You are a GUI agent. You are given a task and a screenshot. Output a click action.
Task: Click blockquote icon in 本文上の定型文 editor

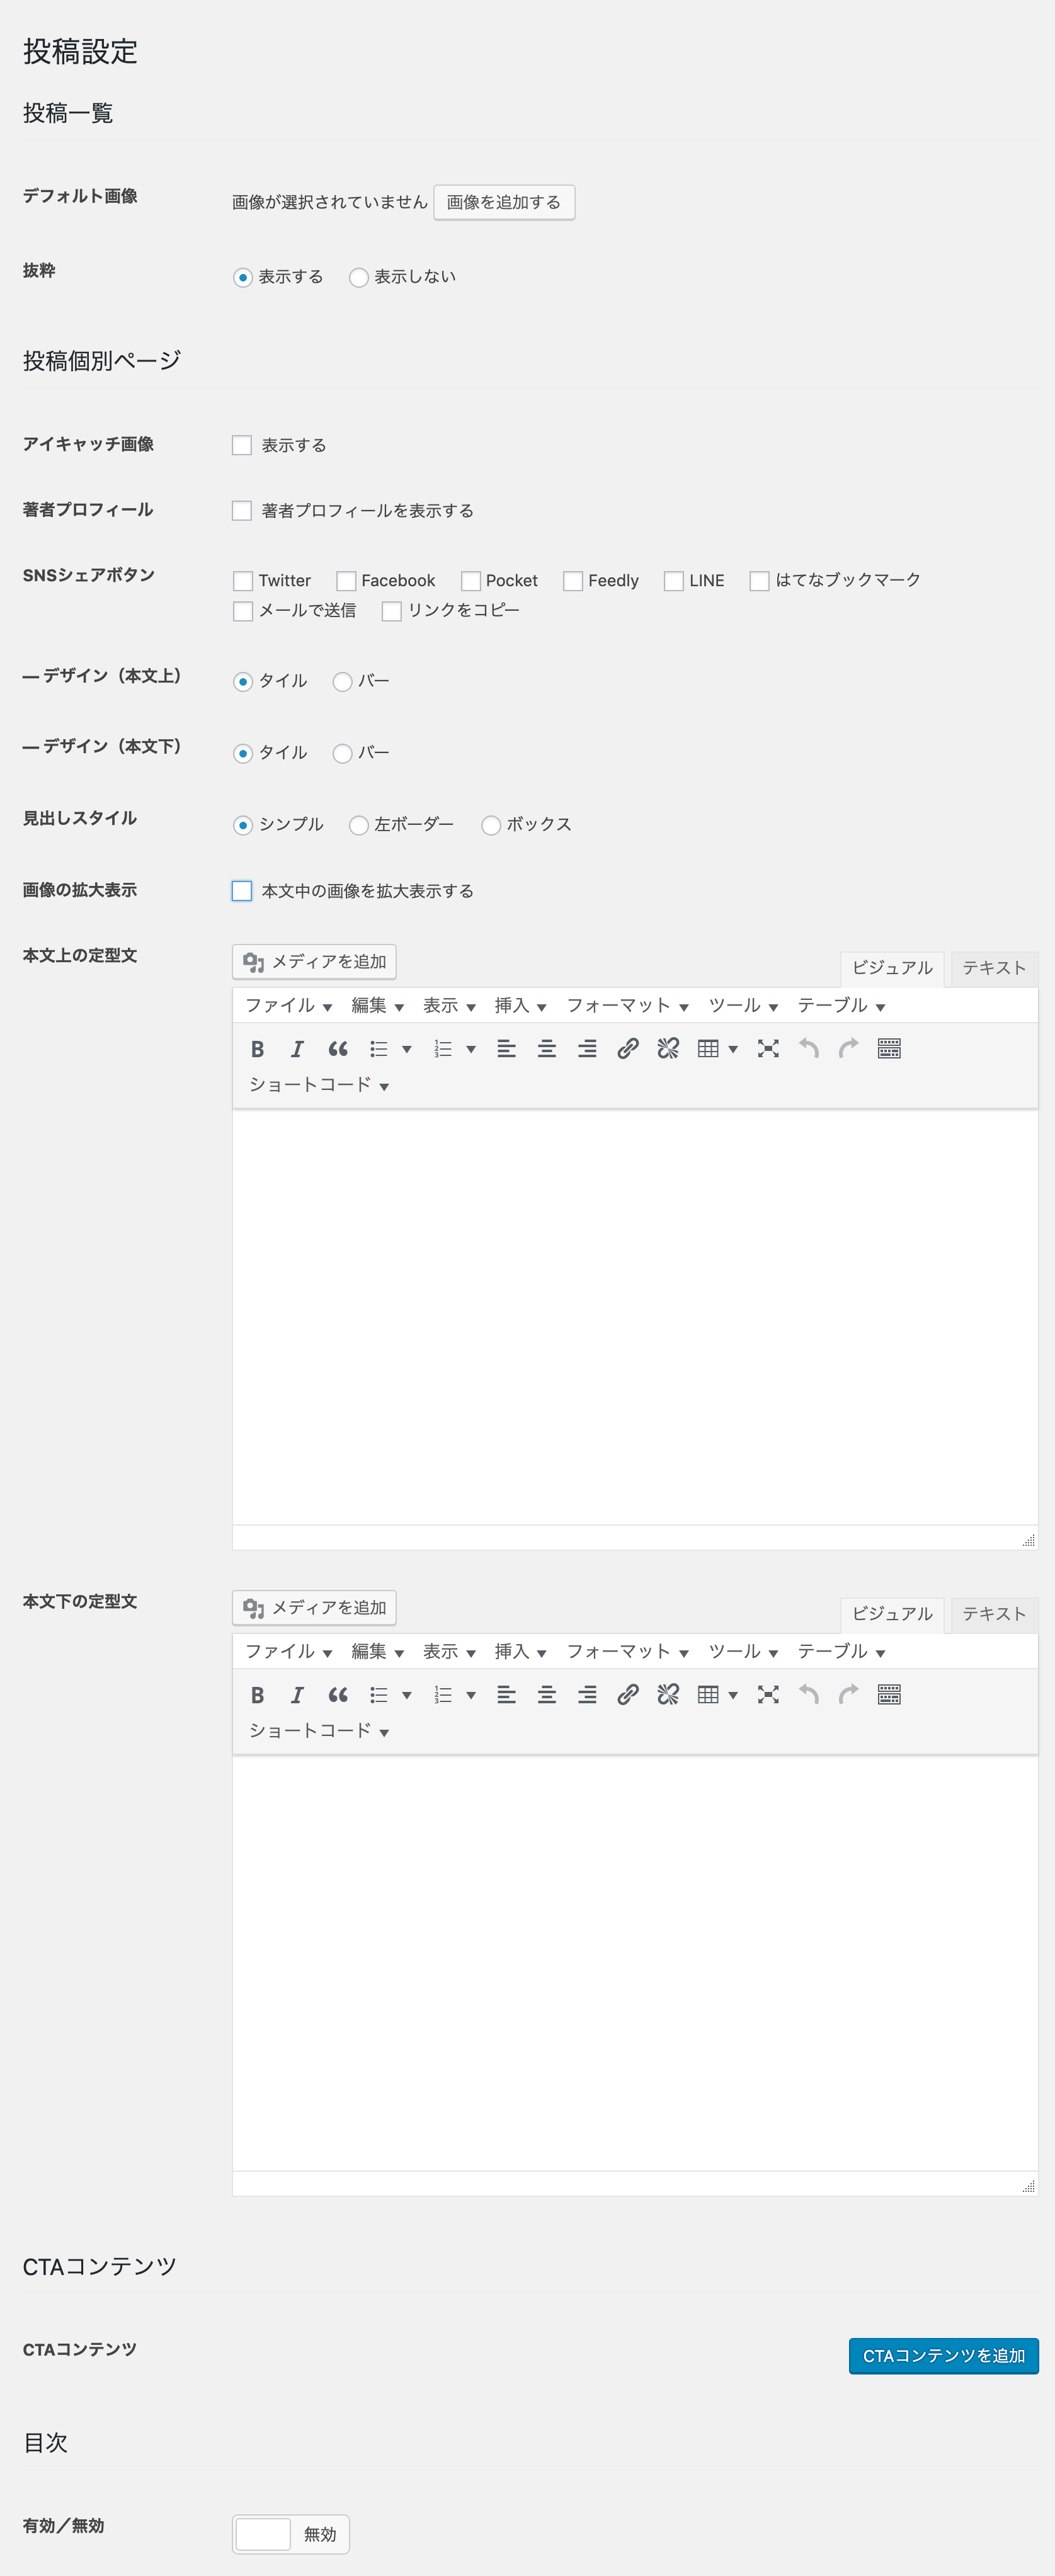click(338, 1049)
